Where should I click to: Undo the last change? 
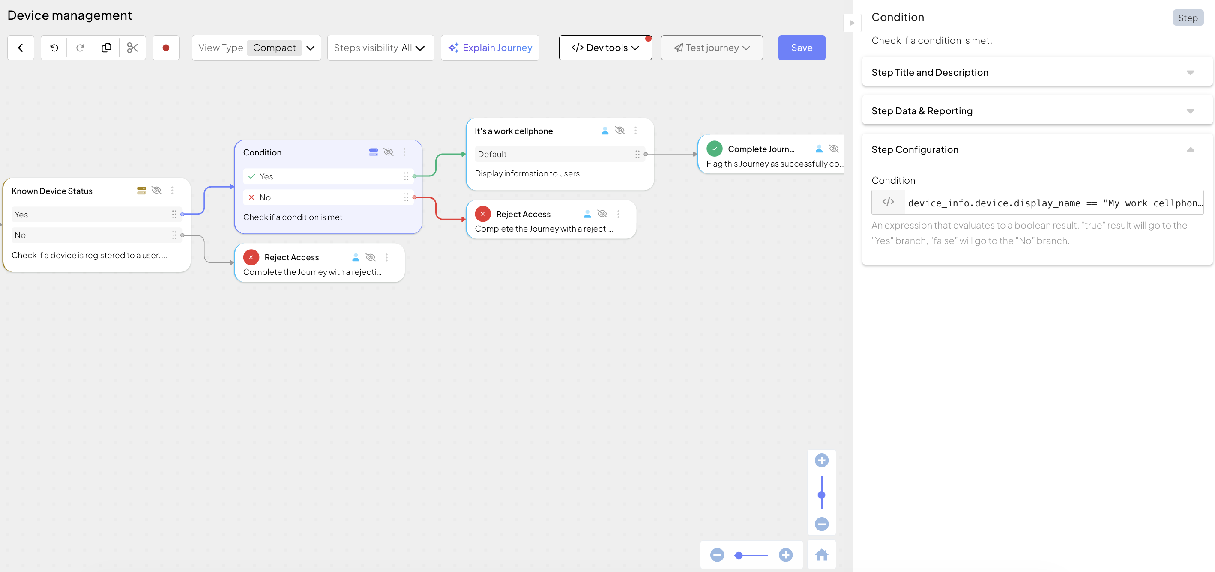click(x=54, y=48)
